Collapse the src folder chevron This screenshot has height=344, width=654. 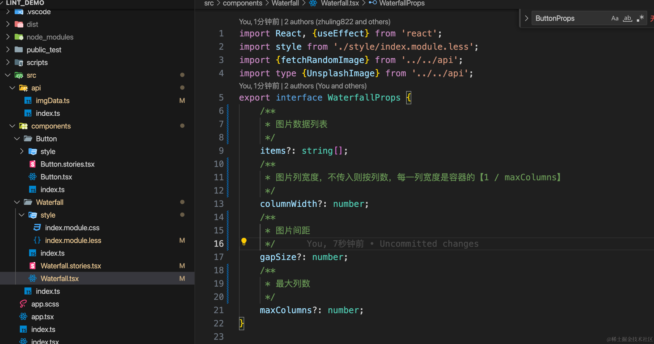[x=8, y=75]
